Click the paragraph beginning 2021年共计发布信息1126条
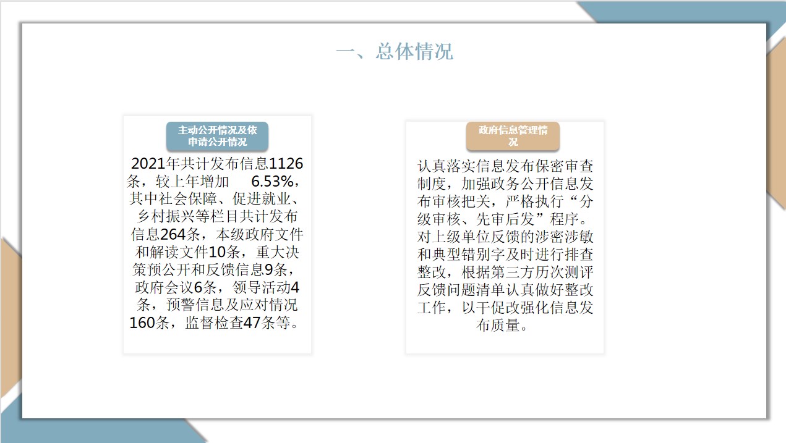 click(216, 243)
